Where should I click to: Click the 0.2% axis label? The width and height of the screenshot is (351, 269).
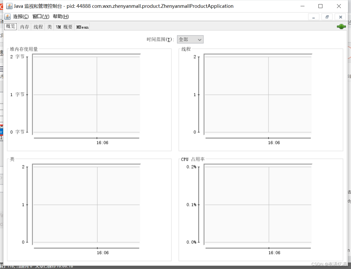(x=191, y=167)
